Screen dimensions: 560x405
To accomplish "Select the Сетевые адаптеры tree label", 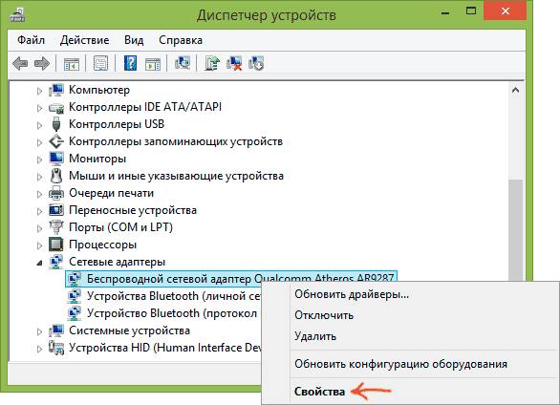I will 118,262.
